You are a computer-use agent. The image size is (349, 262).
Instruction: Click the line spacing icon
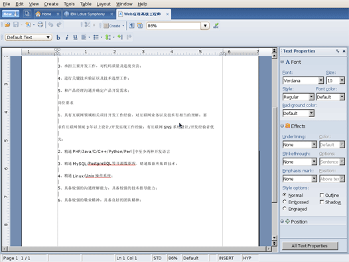(108, 37)
